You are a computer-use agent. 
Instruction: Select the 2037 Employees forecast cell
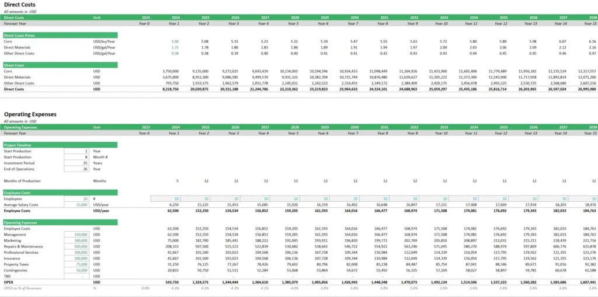click(x=553, y=198)
